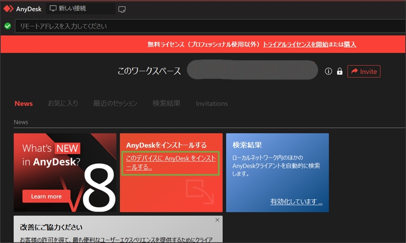Click the green checkmark status icon
The image size is (406, 243).
pyautogui.click(x=7, y=26)
